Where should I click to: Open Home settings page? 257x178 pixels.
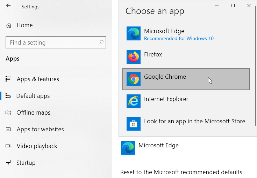pos(24,25)
